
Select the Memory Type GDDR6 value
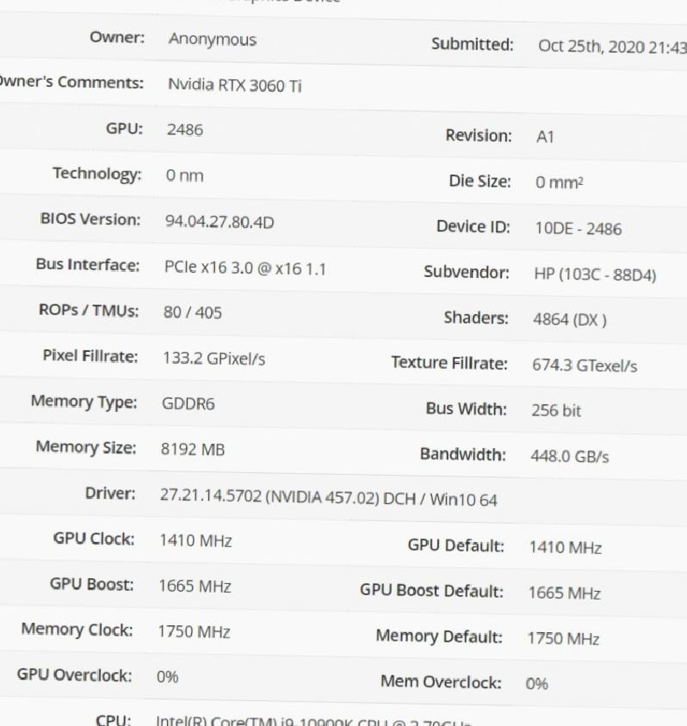click(188, 403)
